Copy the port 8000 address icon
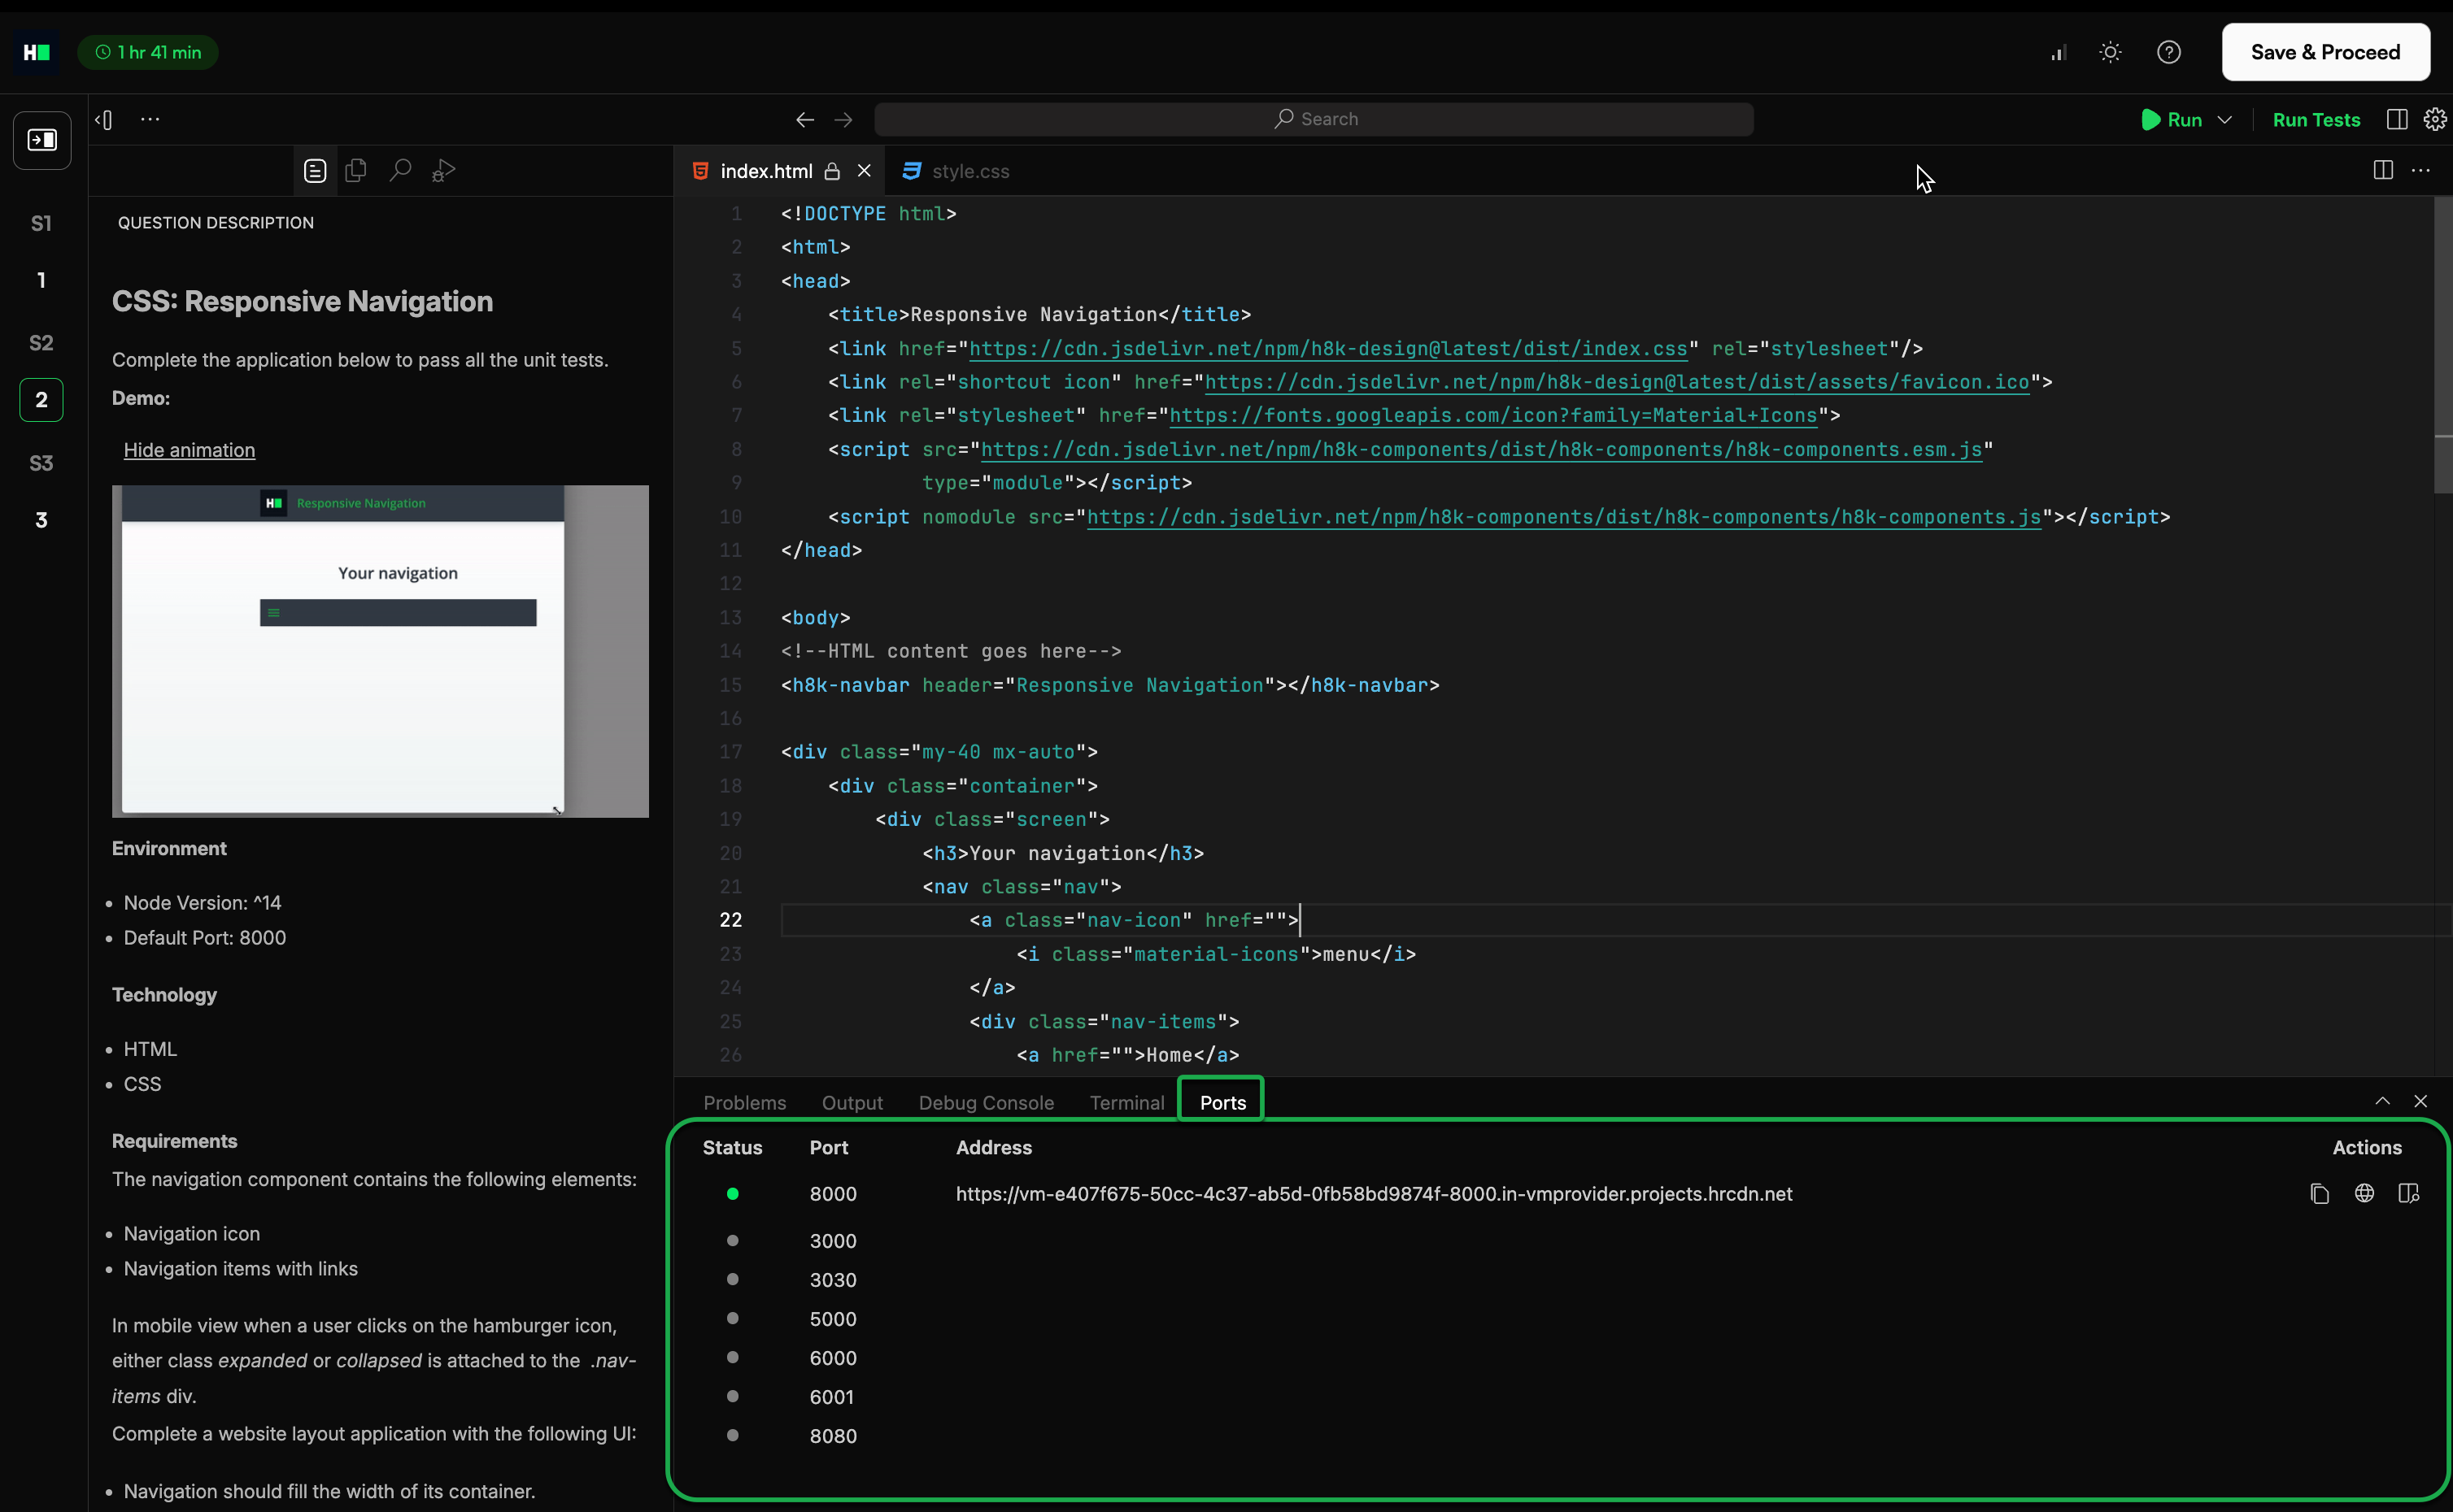Viewport: 2453px width, 1512px height. pyautogui.click(x=2320, y=1194)
